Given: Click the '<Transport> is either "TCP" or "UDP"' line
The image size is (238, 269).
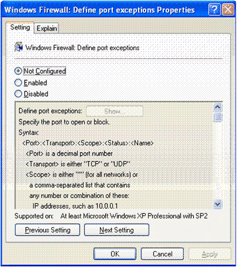Looking at the screenshot, I should pyautogui.click(x=78, y=164).
